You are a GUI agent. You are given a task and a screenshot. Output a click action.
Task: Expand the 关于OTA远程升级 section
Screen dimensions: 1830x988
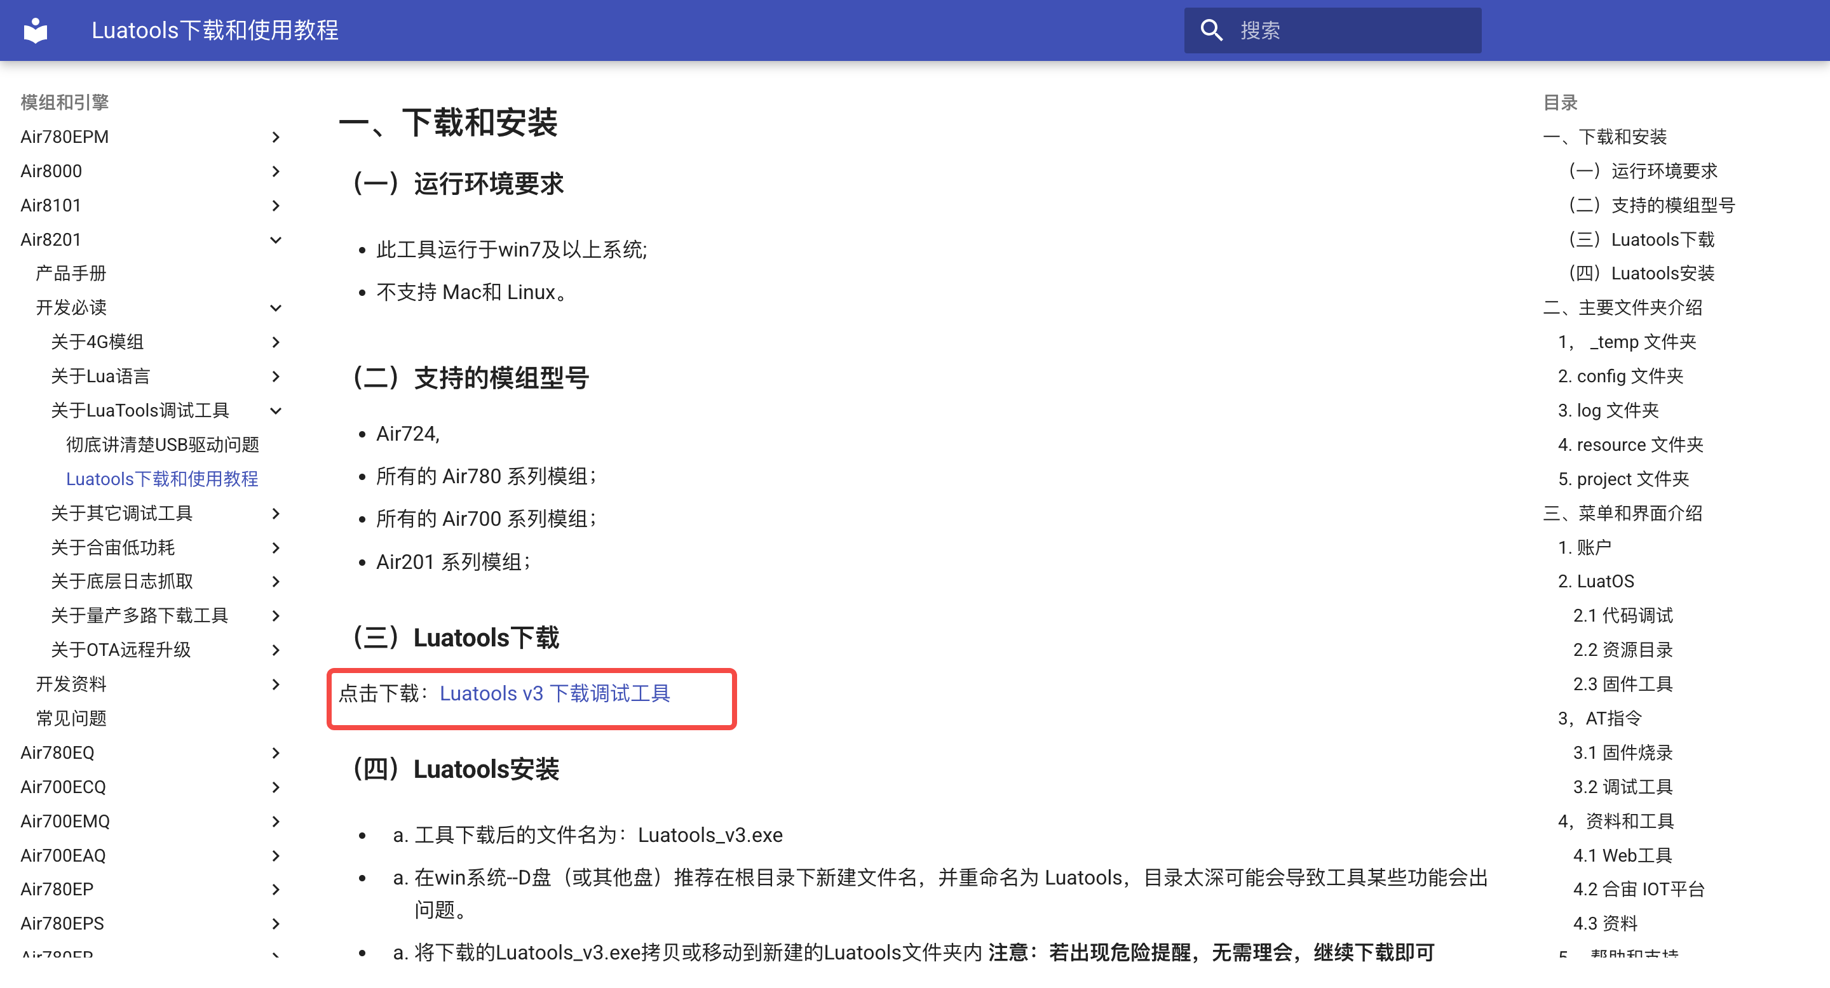click(275, 650)
